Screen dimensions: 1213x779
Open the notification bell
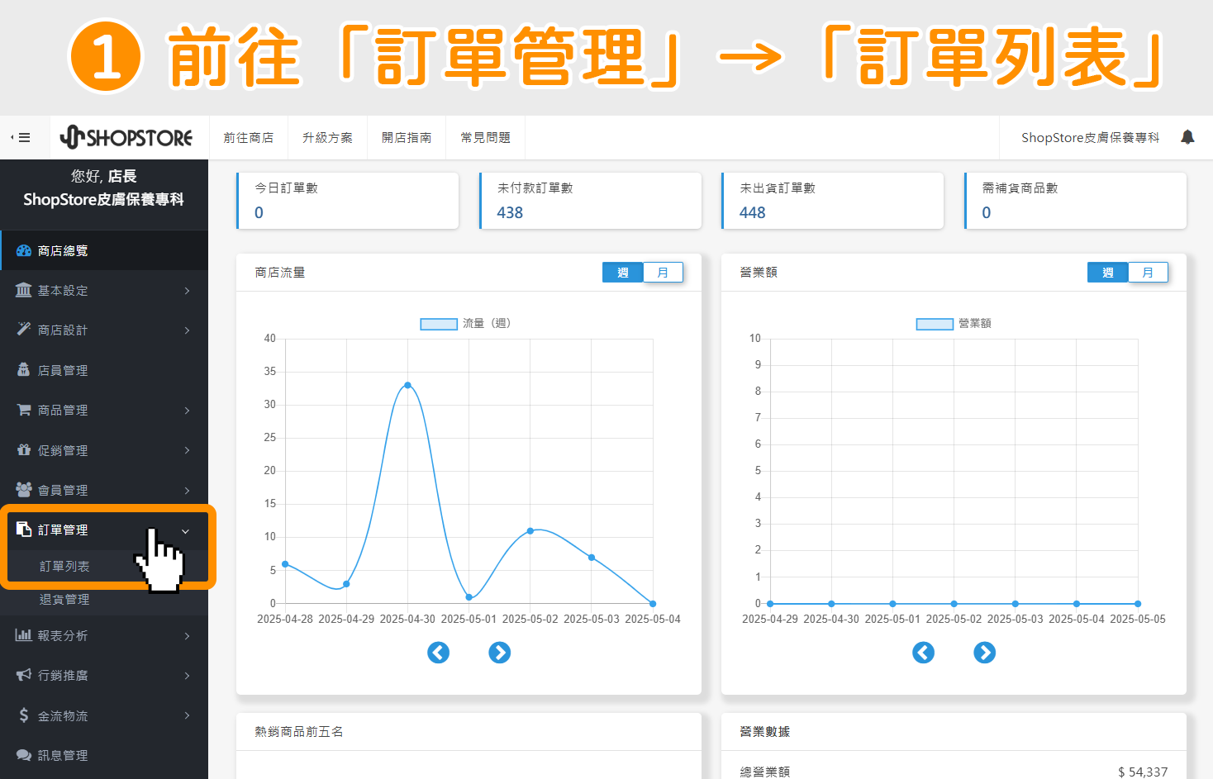[x=1187, y=137]
